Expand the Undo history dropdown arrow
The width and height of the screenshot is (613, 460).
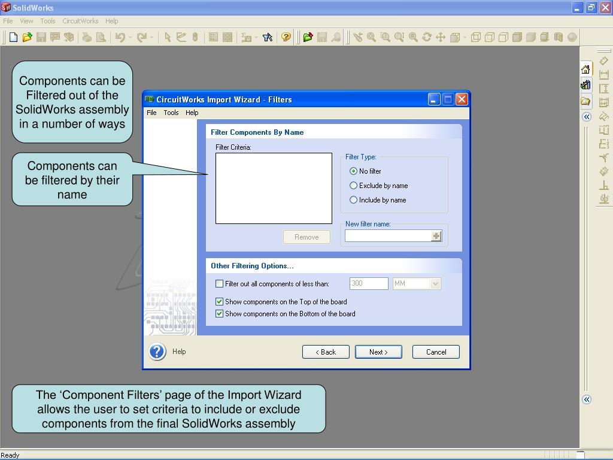130,38
